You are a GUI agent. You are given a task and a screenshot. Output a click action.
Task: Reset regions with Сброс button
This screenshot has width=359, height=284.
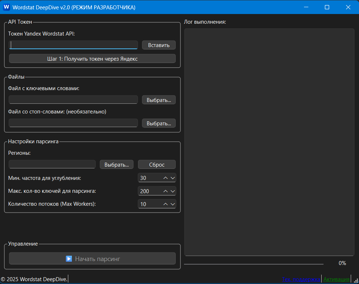click(x=157, y=164)
